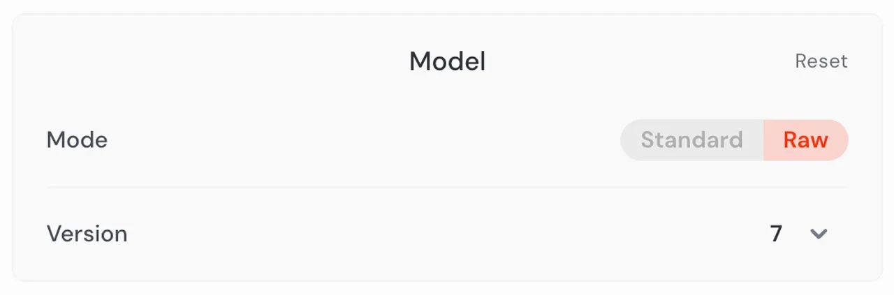
Task: Disable Raw mode by choosing Standard
Action: click(x=691, y=140)
